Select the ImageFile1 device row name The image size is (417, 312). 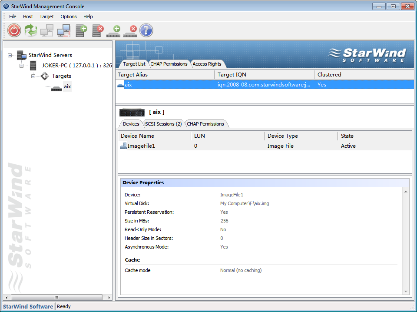coord(141,146)
